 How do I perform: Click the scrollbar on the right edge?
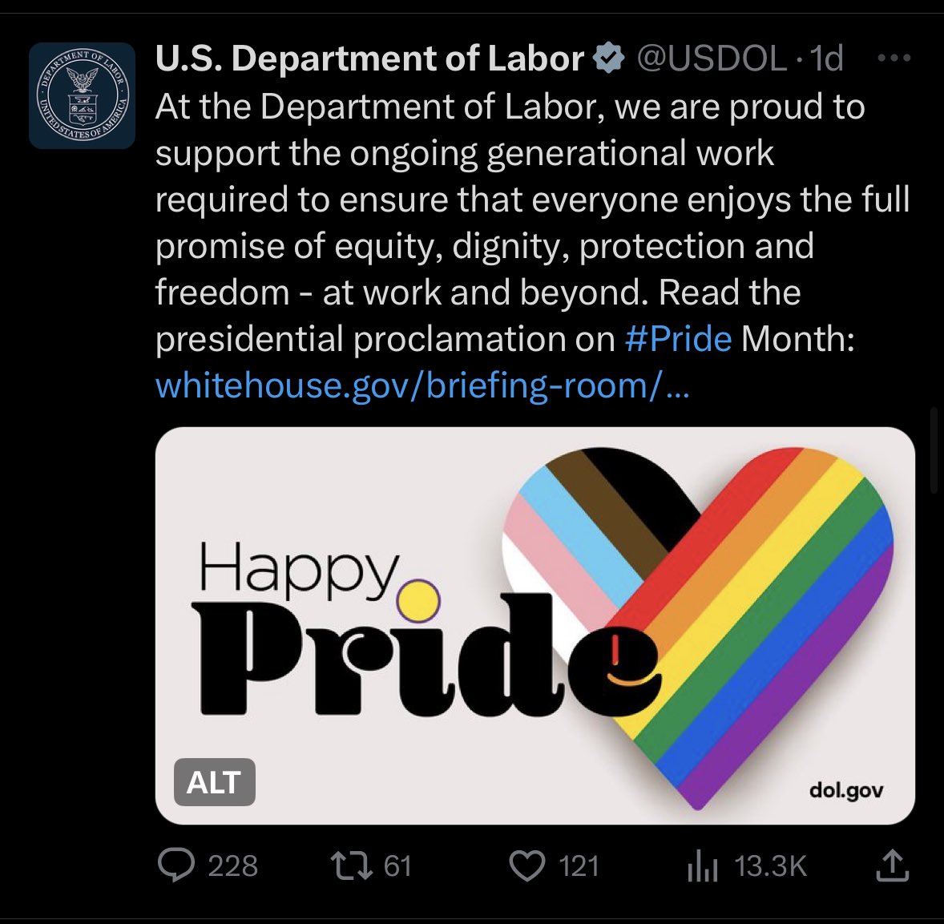coord(933,450)
